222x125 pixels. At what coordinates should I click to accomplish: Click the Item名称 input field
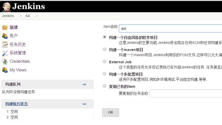point(170,28)
